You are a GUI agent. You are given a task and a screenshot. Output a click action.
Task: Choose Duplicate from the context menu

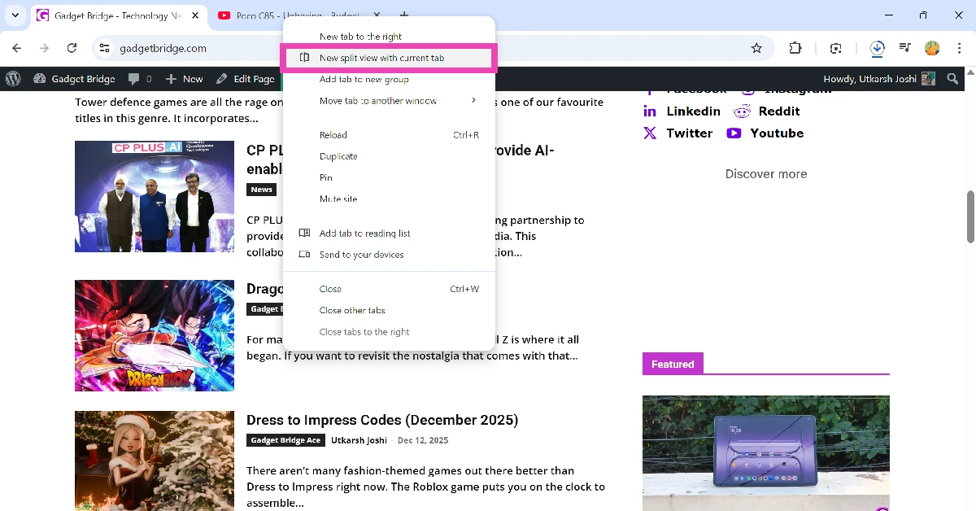338,155
